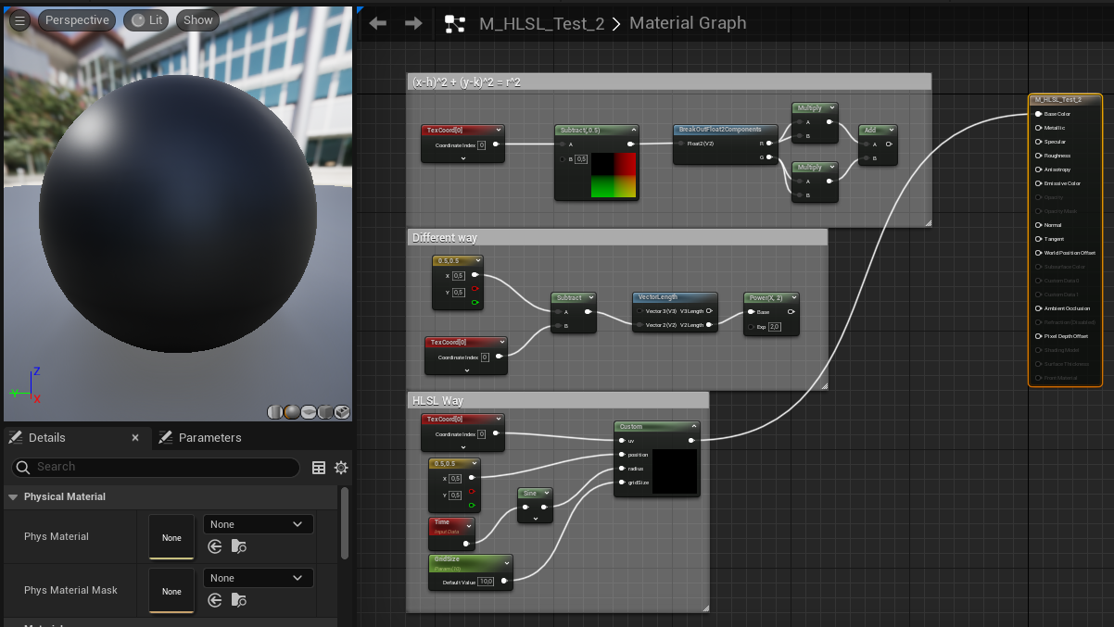Switch to the Parameters tab
Viewport: 1114px width, 627px height.
point(209,437)
